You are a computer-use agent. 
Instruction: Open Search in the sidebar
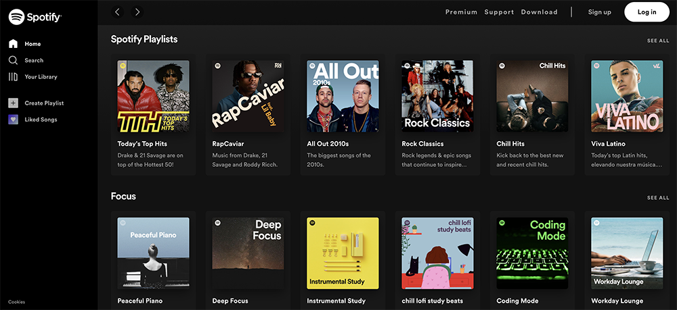pyautogui.click(x=34, y=60)
